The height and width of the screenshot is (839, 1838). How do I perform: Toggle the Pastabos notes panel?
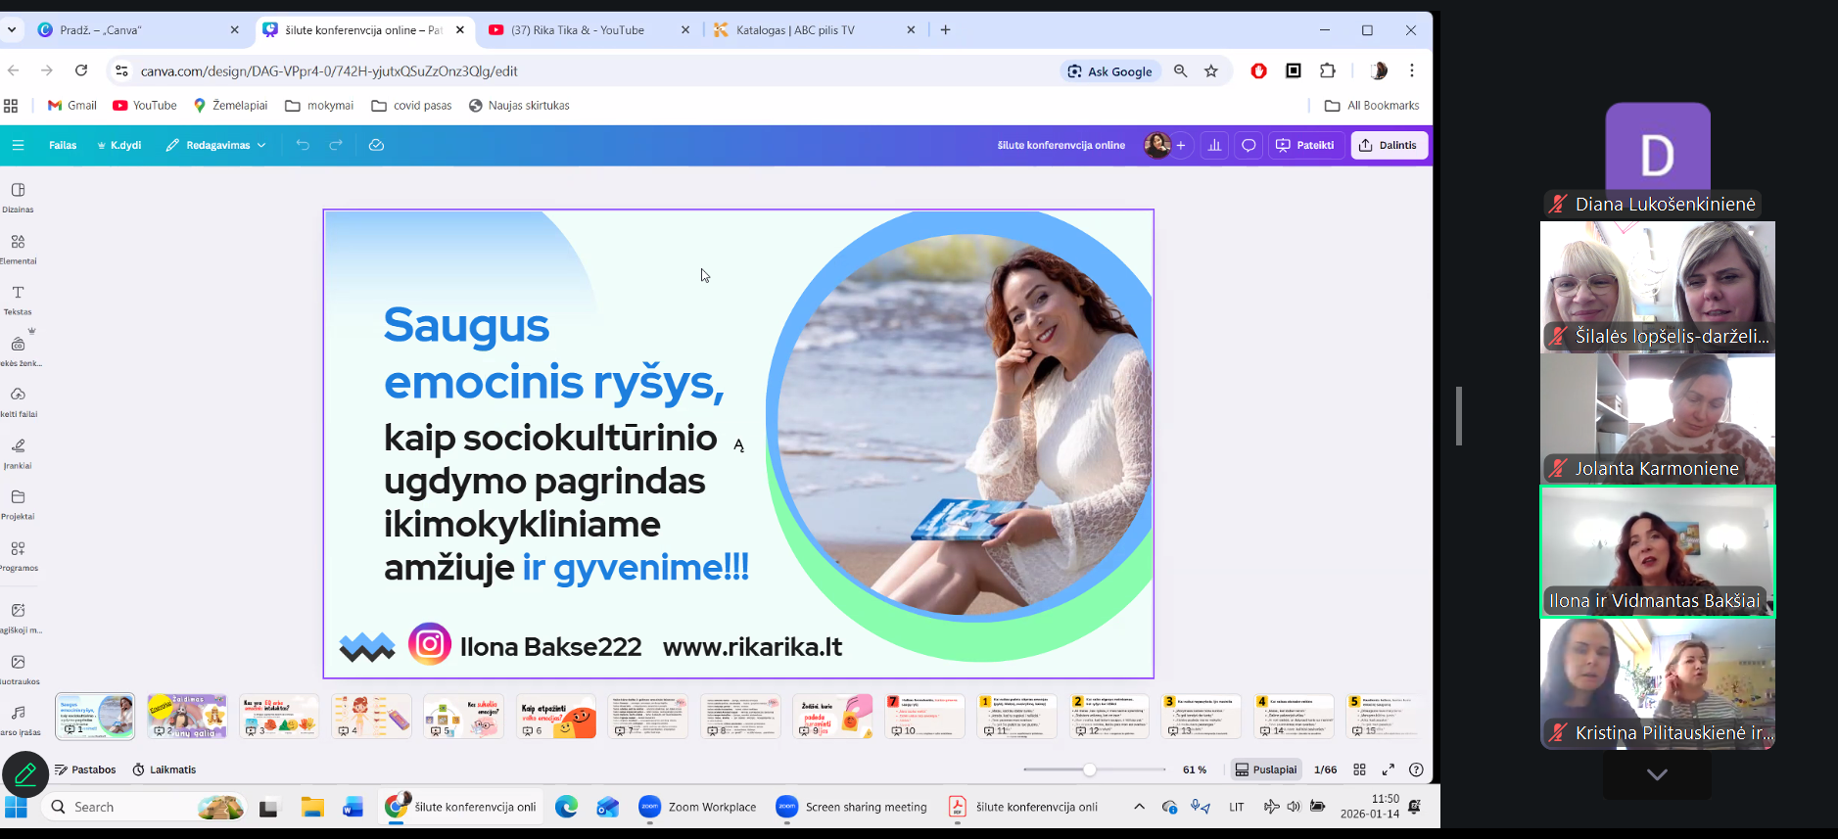pos(85,769)
